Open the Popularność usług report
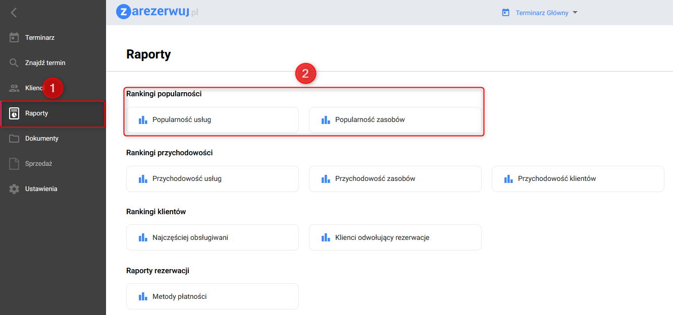The image size is (673, 315). 212,120
